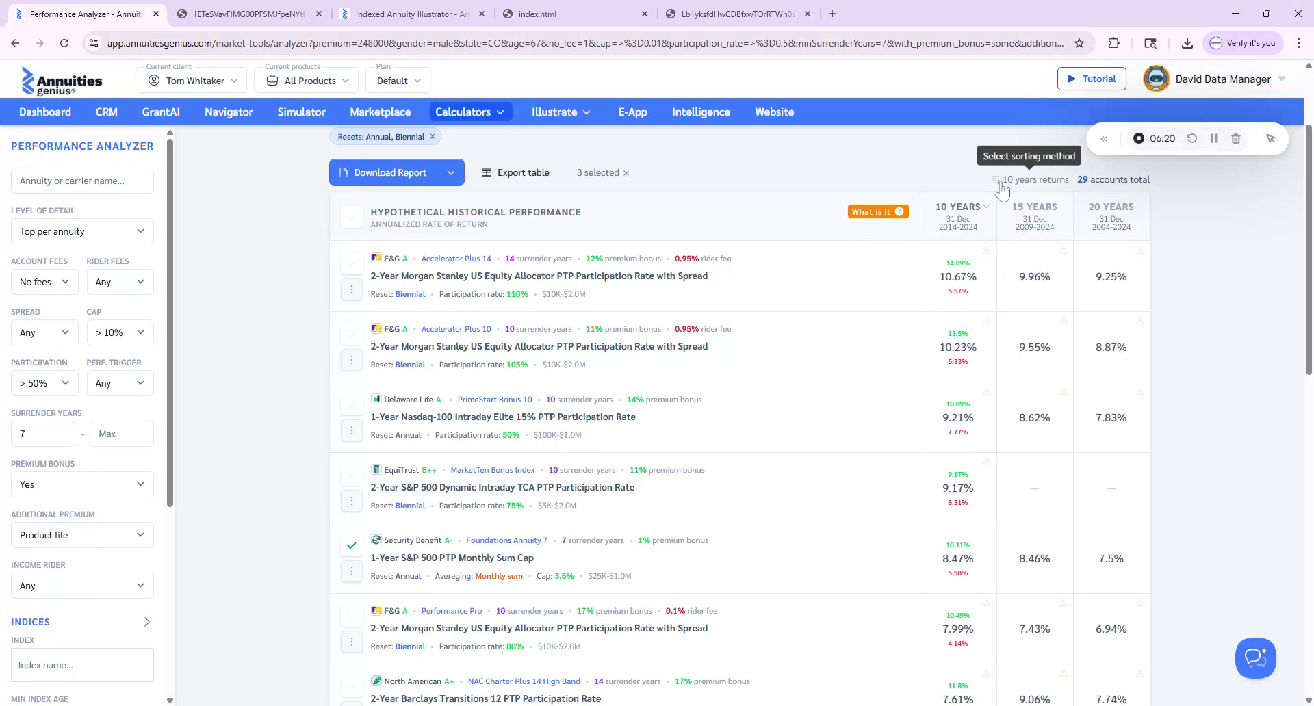The height and width of the screenshot is (706, 1314).
Task: Click the Index name input field
Action: point(81,664)
